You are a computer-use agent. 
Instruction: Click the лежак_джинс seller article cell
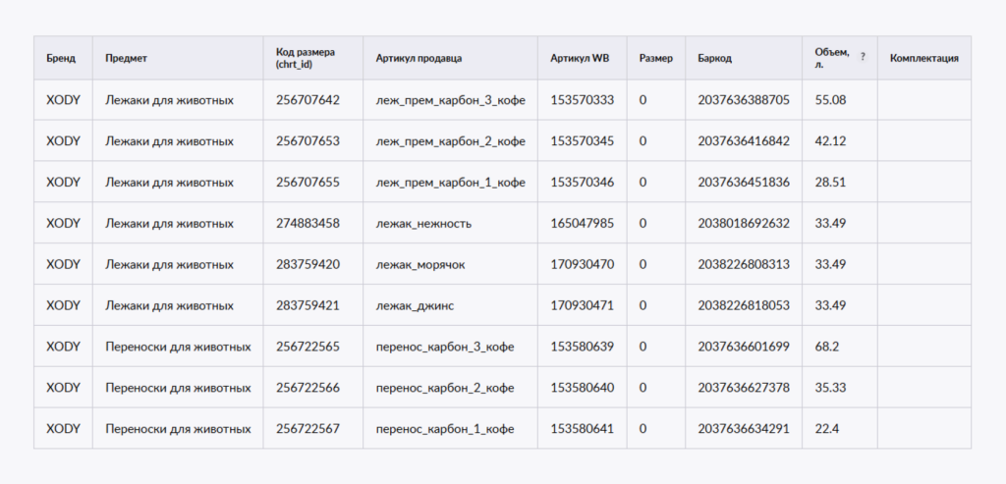pyautogui.click(x=415, y=306)
